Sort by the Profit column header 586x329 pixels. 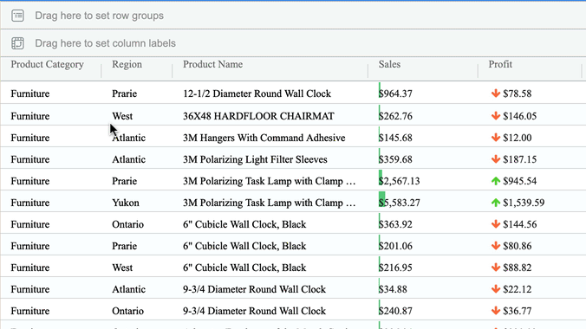[500, 65]
